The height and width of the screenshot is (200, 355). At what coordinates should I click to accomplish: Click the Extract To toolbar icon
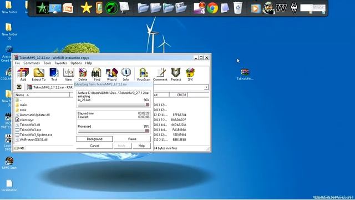(39, 74)
